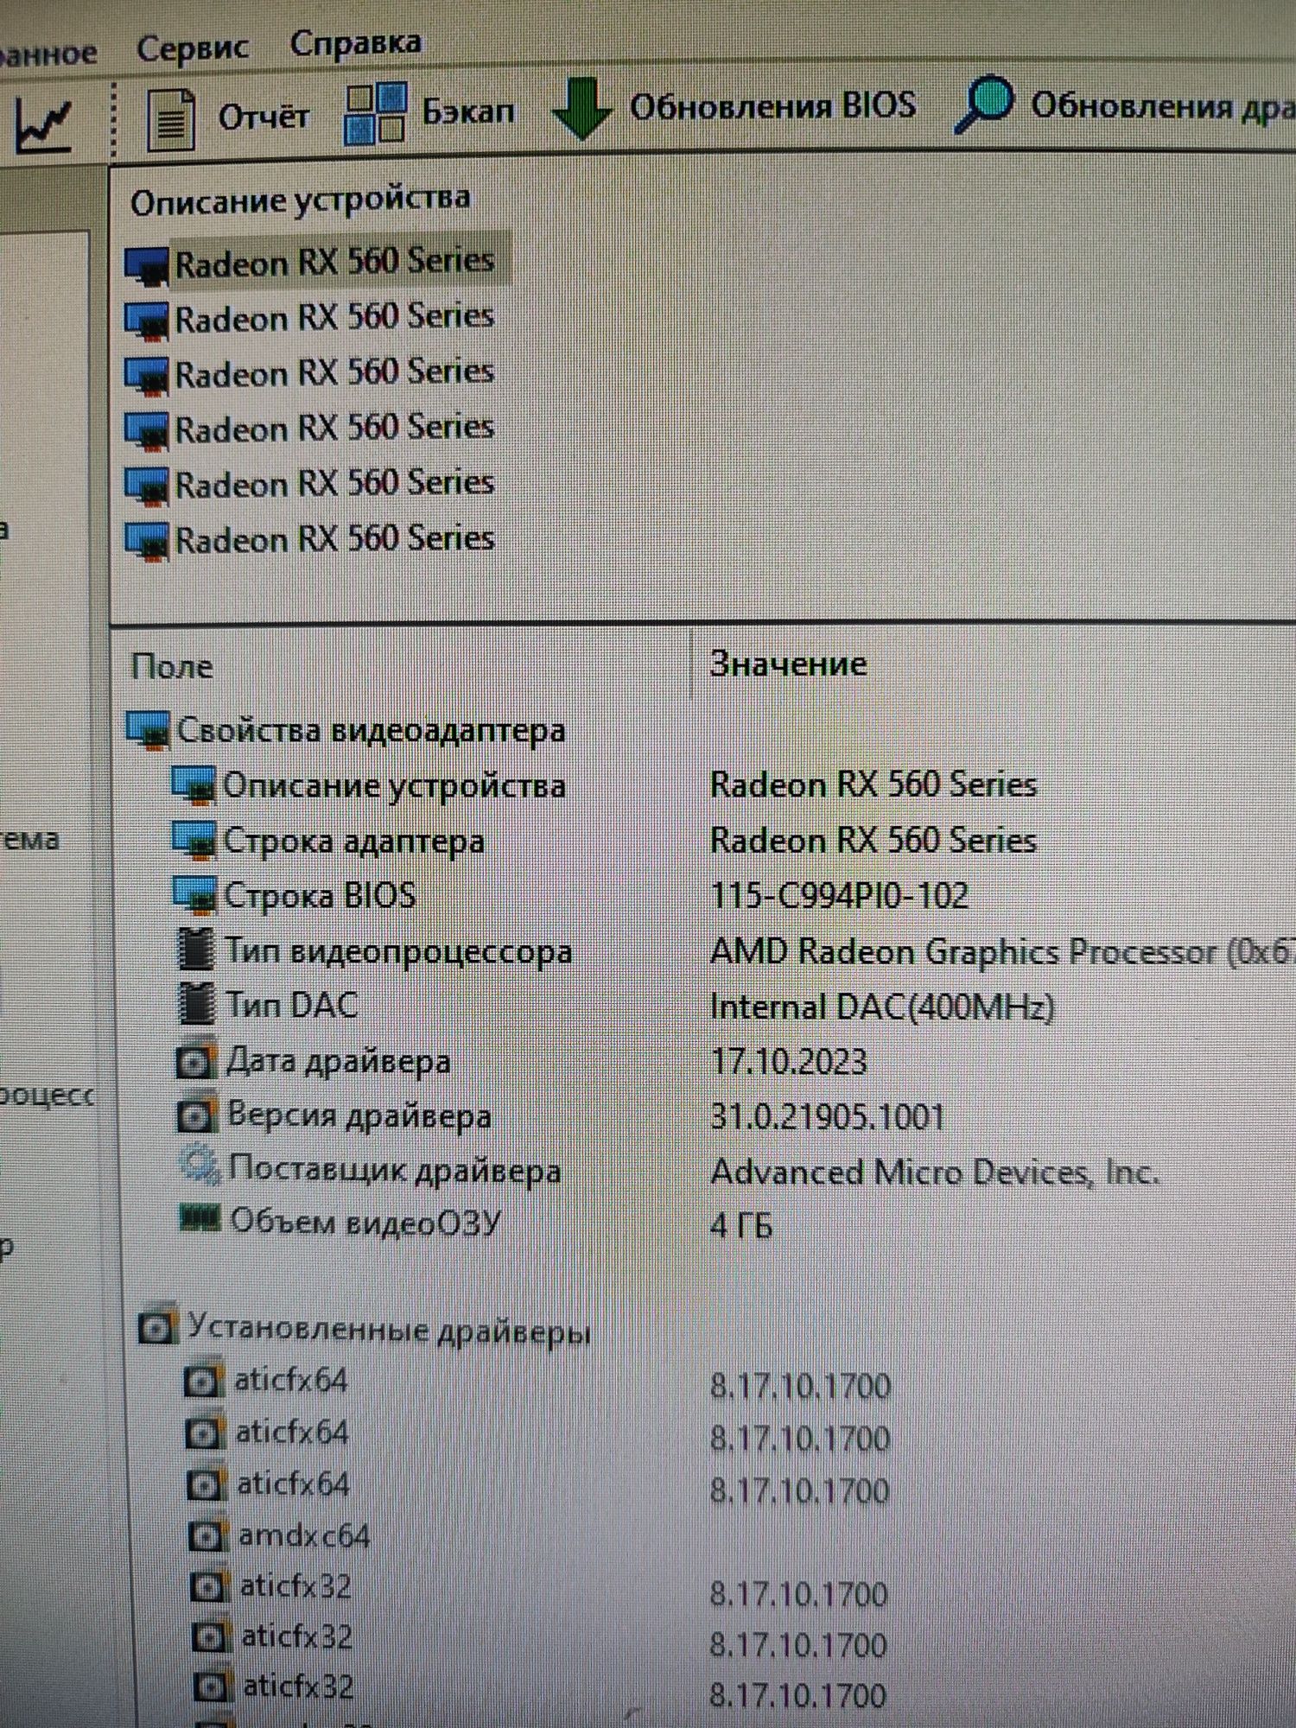This screenshot has height=1728, width=1296.
Task: Click the driver date value 17.10.2023
Action: pyautogui.click(x=789, y=1061)
